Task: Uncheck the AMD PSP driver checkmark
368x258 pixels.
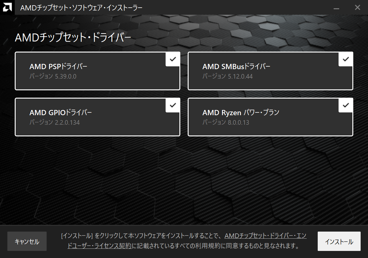Action: point(173,59)
